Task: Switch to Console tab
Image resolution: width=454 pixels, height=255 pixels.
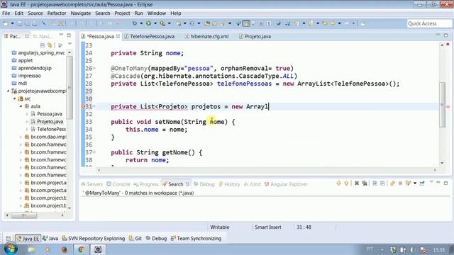Action: tap(118, 184)
